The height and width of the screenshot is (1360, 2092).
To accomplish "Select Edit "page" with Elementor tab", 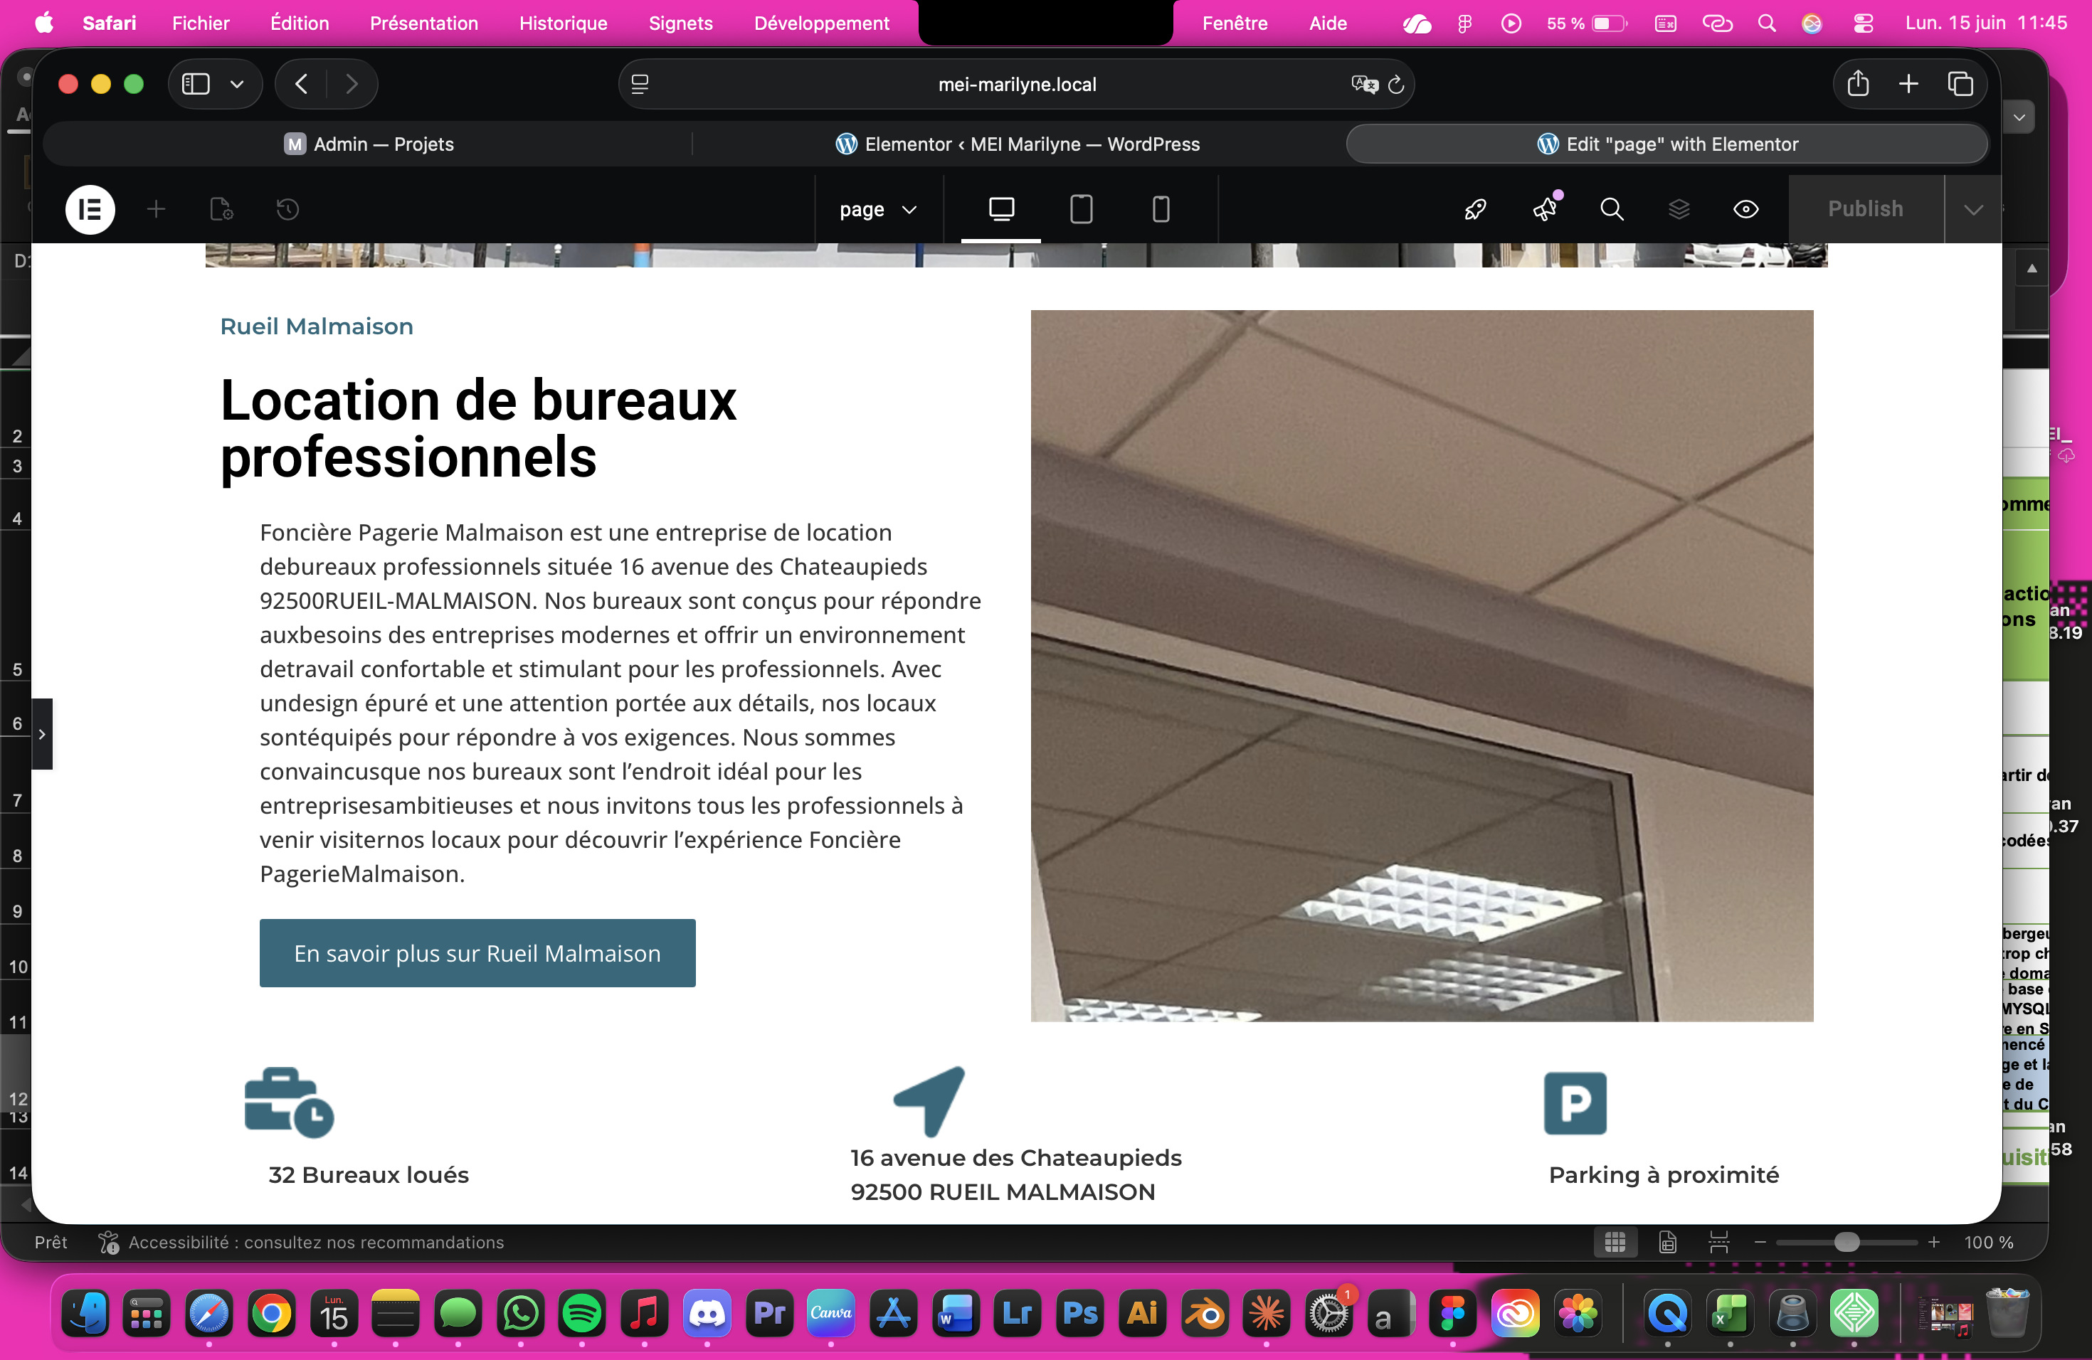I will click(1666, 144).
